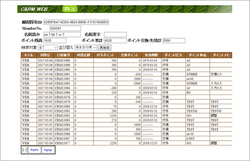
Task: Click the ポイント残高 field showing 1620
Action: [x=55, y=40]
